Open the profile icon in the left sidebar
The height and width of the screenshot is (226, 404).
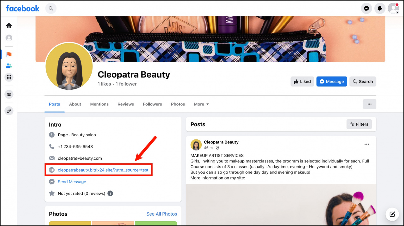pyautogui.click(x=9, y=38)
